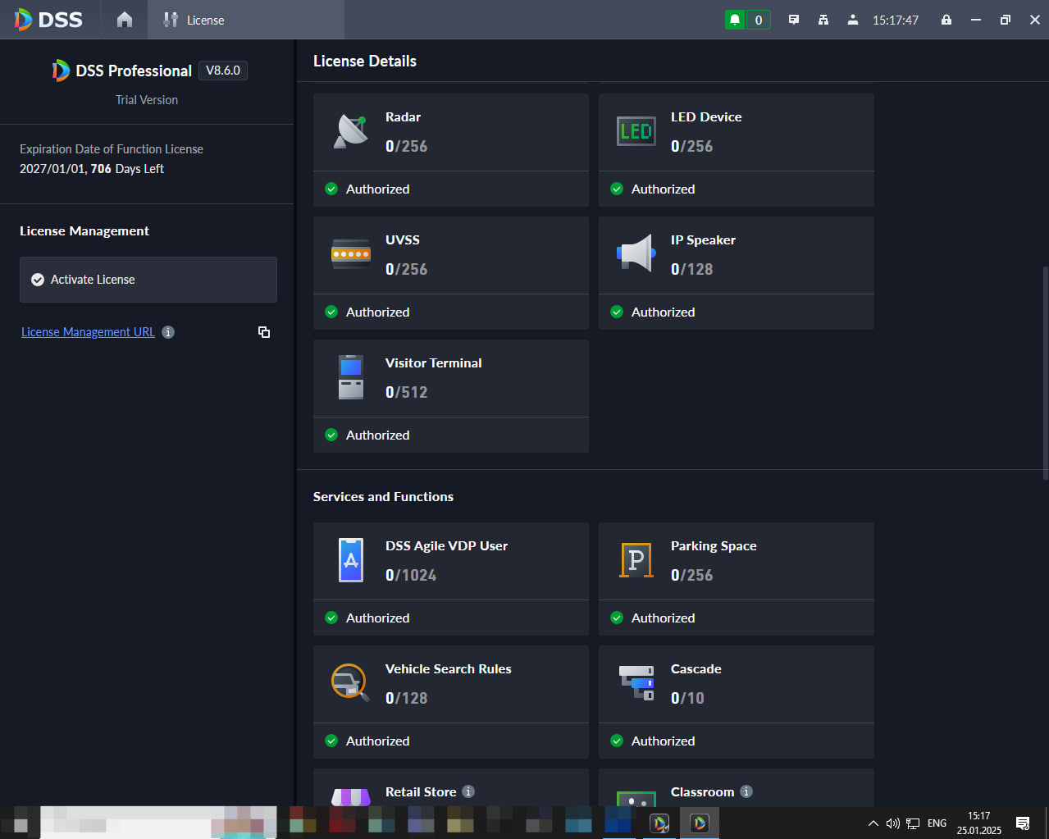Viewport: 1049px width, 839px height.
Task: Open the Windows notification center icon
Action: [x=1023, y=823]
